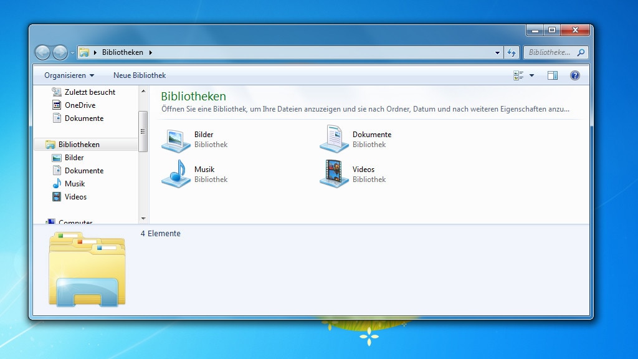Change the view icon button
Viewport: 638px width, 359px height.
point(518,75)
